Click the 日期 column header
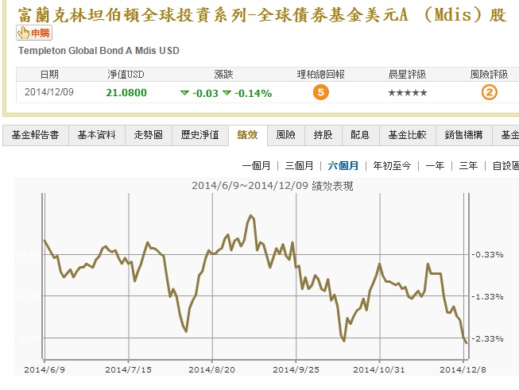 click(x=49, y=75)
